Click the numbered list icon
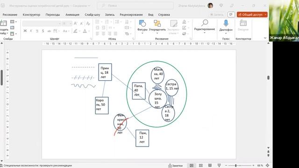299x168 pixels. (x=107, y=22)
